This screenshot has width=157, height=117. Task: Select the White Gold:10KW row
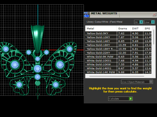(118, 64)
